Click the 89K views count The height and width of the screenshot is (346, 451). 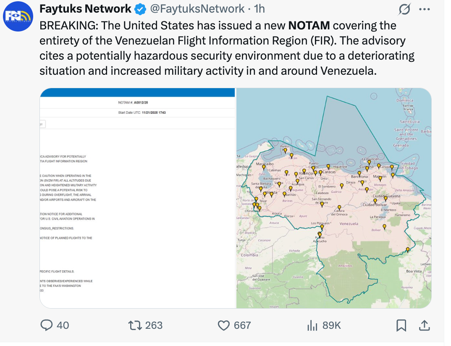(x=331, y=325)
